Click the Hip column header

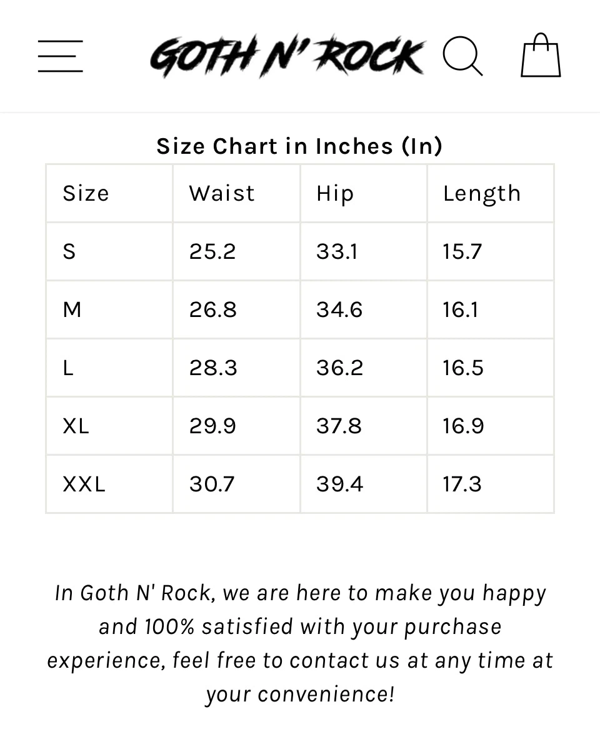pos(335,194)
